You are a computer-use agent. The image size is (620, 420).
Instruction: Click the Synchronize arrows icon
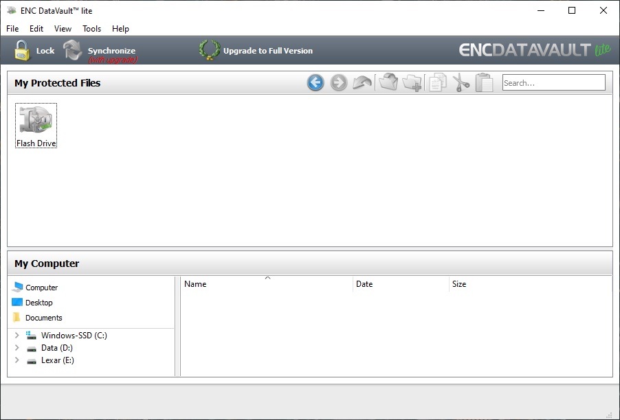(x=73, y=50)
